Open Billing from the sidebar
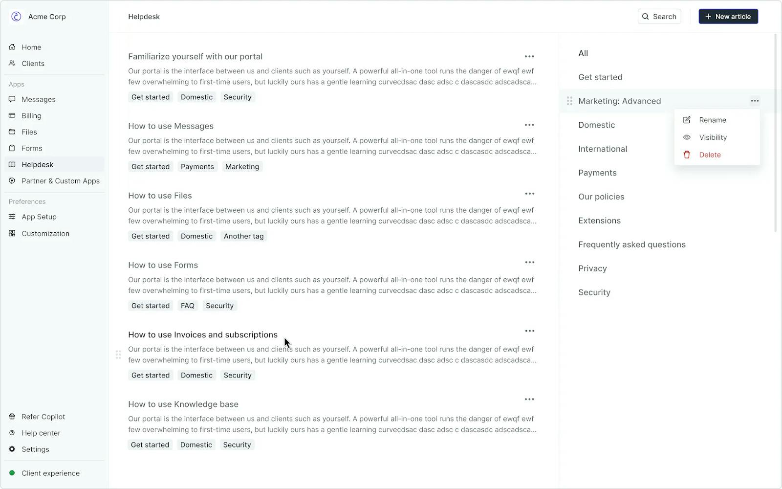The image size is (782, 489). click(x=31, y=116)
